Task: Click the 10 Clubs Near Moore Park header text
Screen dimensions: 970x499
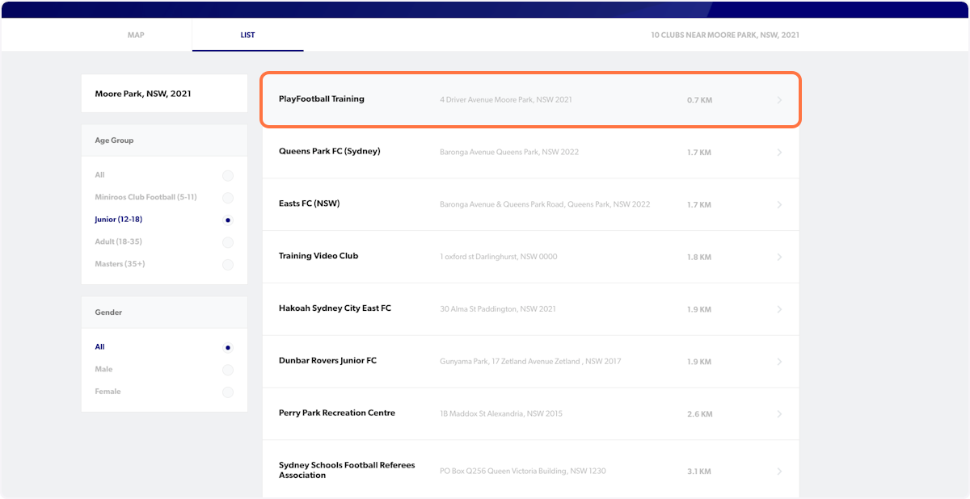Action: tap(725, 36)
